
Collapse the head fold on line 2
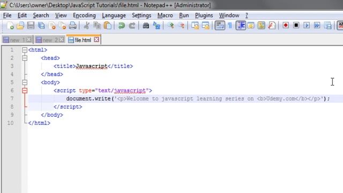click(x=25, y=58)
